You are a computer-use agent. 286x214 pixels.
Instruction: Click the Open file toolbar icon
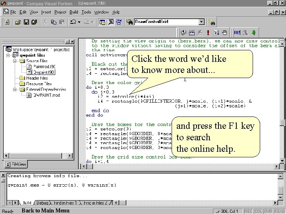tap(18, 22)
